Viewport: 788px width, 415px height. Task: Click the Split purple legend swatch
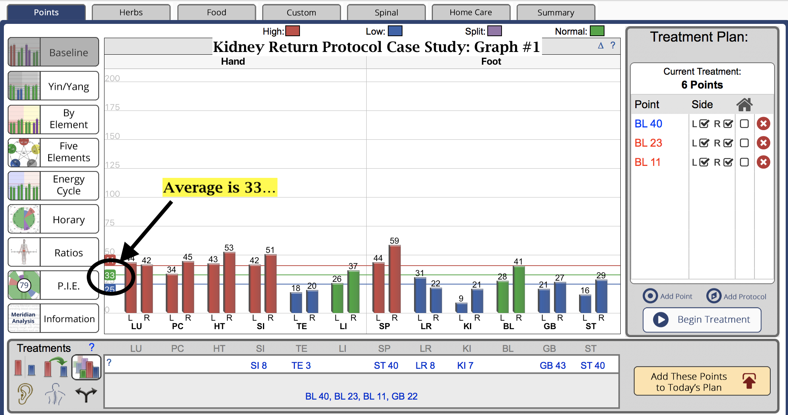click(495, 31)
